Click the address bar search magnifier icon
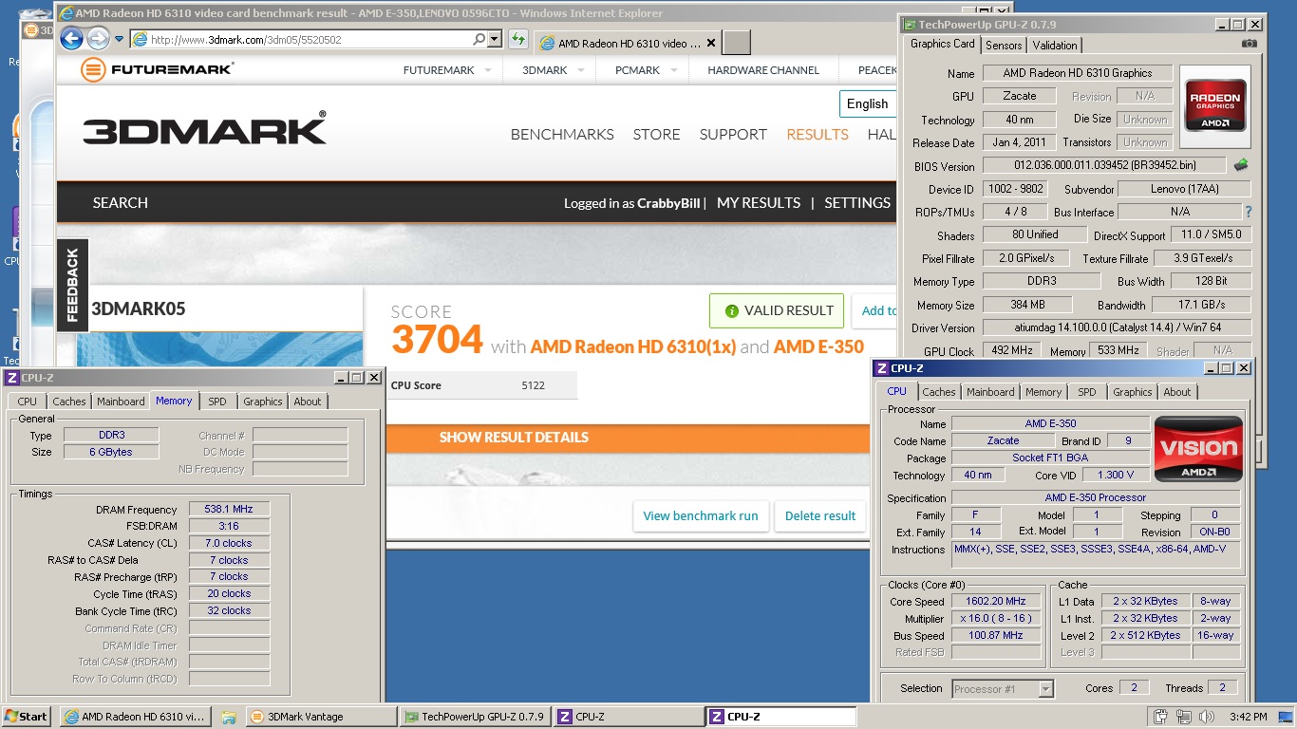1297x729 pixels. [x=479, y=40]
